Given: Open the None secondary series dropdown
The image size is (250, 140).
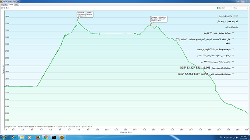Looking at the screenshot, I should [241, 8].
